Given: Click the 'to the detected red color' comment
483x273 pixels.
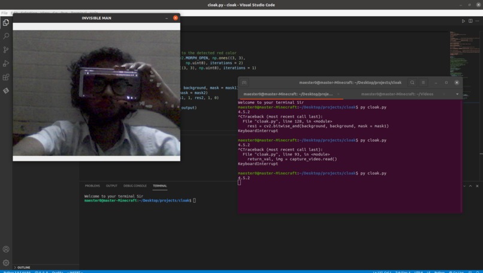Looking at the screenshot, I should [209, 53].
